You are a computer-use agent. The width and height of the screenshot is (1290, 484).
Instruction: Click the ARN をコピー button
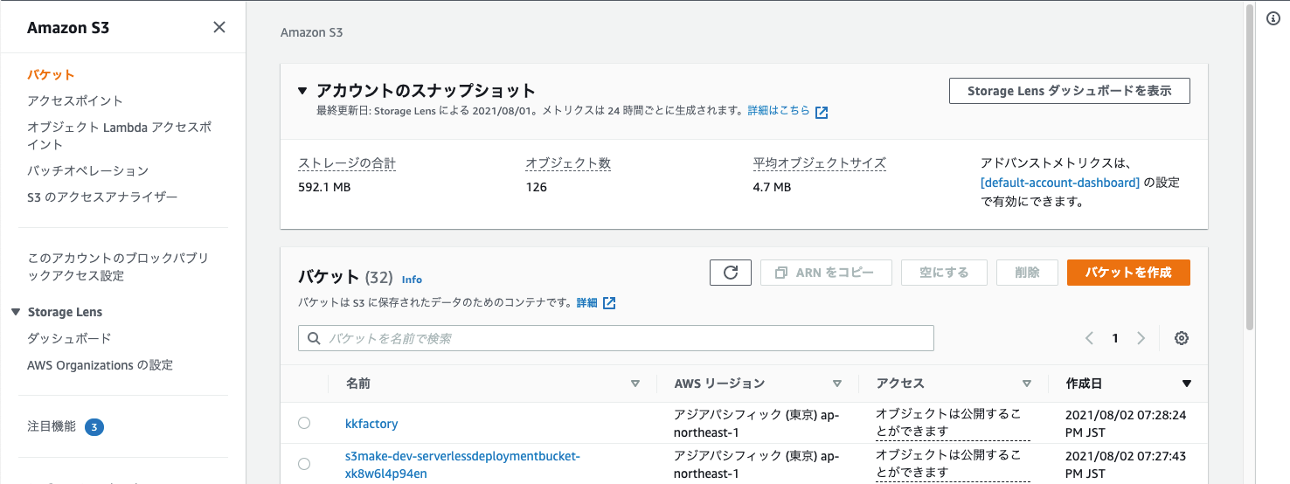[826, 273]
